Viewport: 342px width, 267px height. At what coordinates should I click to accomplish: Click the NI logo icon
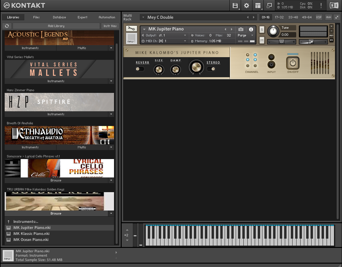(x=334, y=5)
